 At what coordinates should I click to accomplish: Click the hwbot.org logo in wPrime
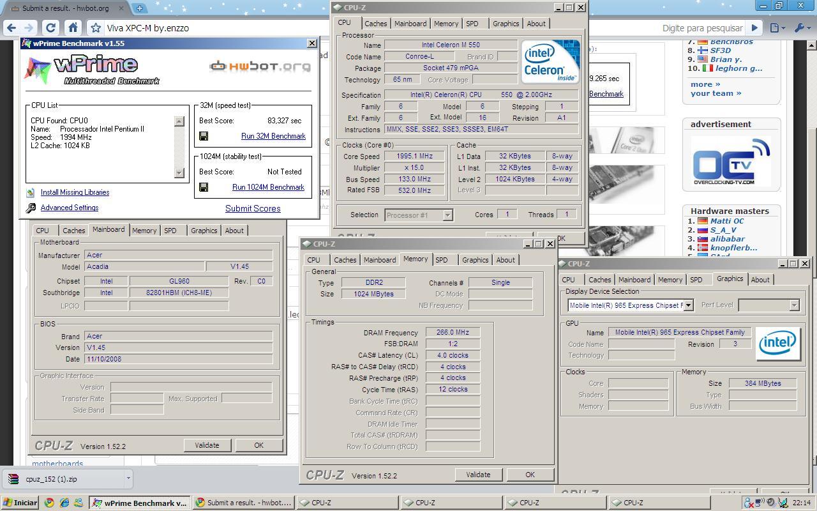tap(260, 66)
